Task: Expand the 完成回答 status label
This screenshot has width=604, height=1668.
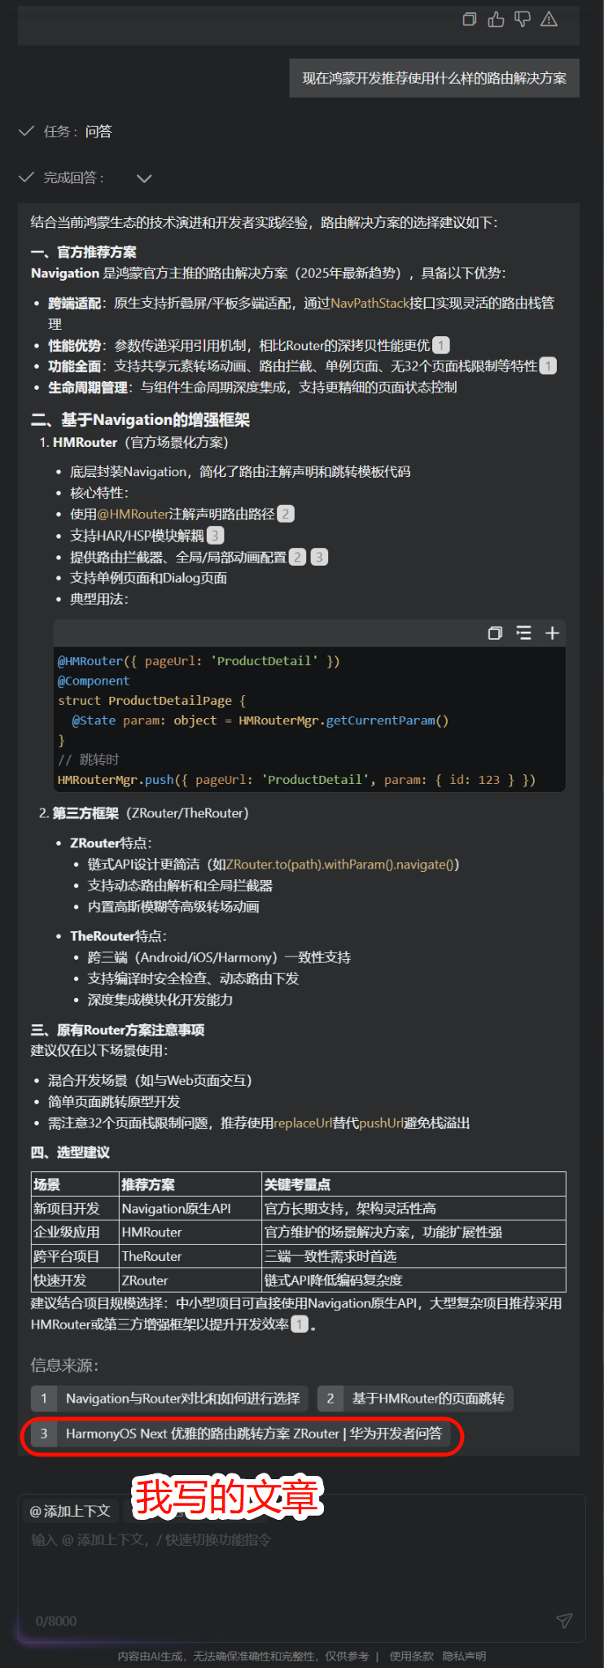Action: [x=73, y=178]
